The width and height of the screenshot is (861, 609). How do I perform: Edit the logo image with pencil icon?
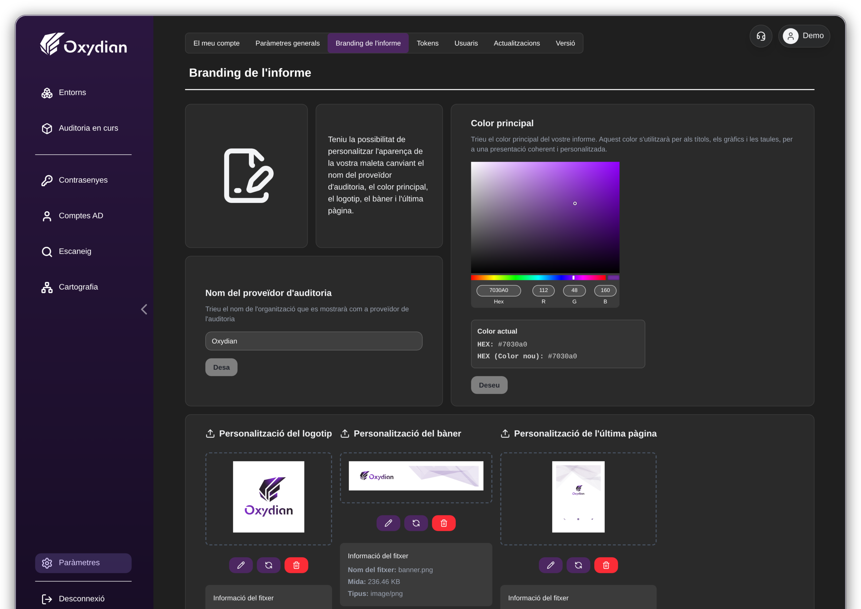(241, 565)
